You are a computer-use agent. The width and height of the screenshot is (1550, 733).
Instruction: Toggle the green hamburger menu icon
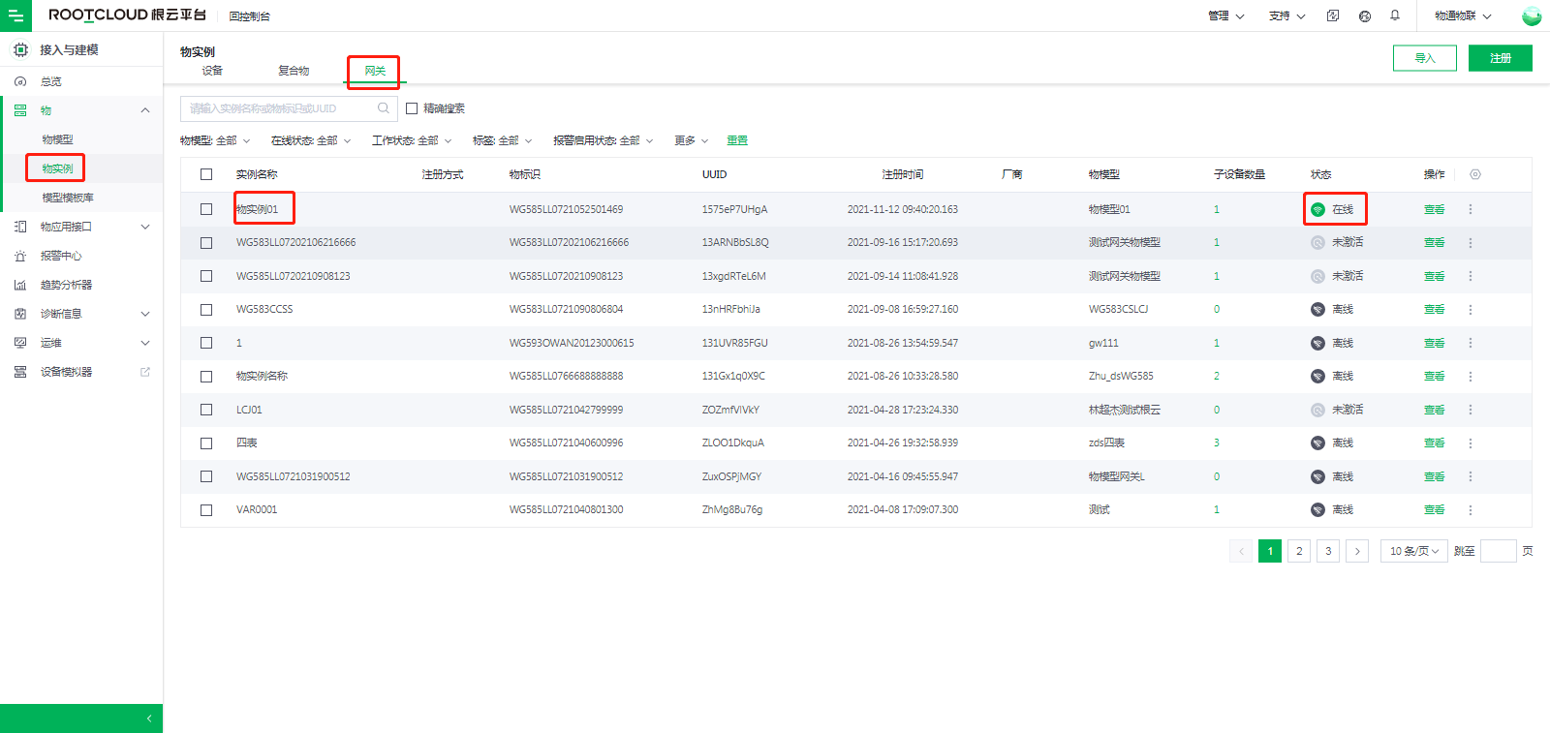tap(15, 15)
